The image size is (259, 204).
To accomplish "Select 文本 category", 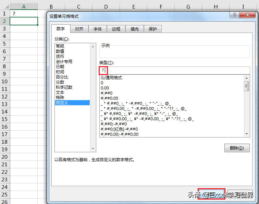I will (73, 93).
